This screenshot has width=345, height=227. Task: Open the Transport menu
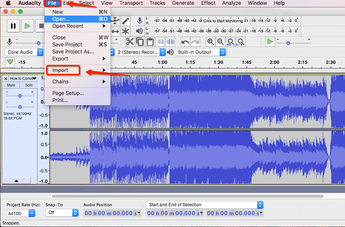point(131,3)
